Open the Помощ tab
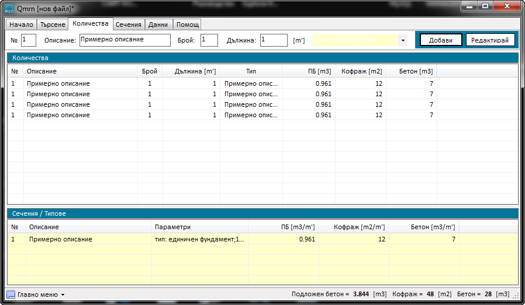Viewport: 525px width, 305px height. pyautogui.click(x=188, y=24)
